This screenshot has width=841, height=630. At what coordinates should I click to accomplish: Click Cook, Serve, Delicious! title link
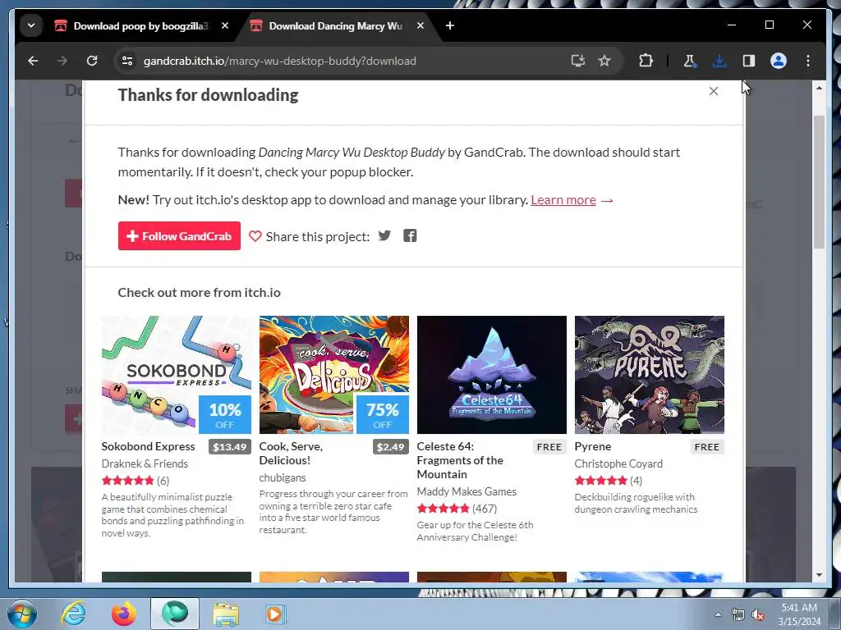pyautogui.click(x=291, y=453)
